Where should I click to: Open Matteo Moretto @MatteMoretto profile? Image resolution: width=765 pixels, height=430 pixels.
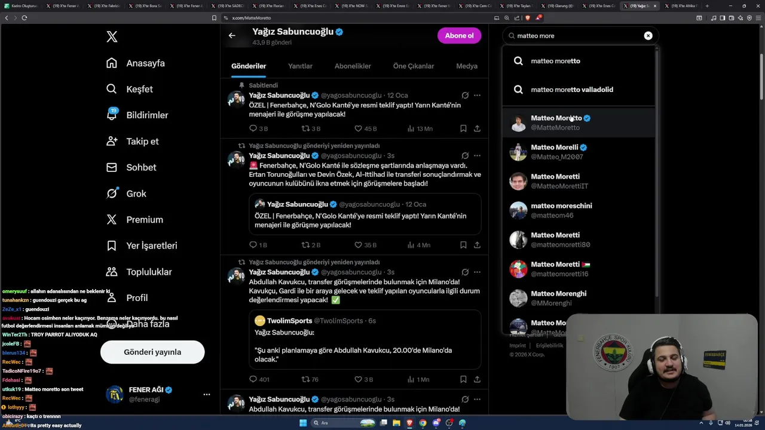point(579,122)
